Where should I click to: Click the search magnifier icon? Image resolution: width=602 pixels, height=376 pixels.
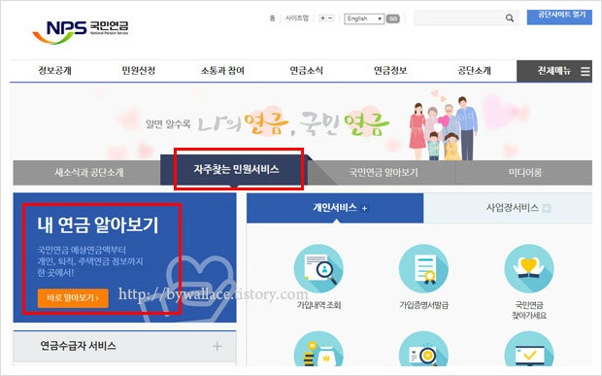510,18
